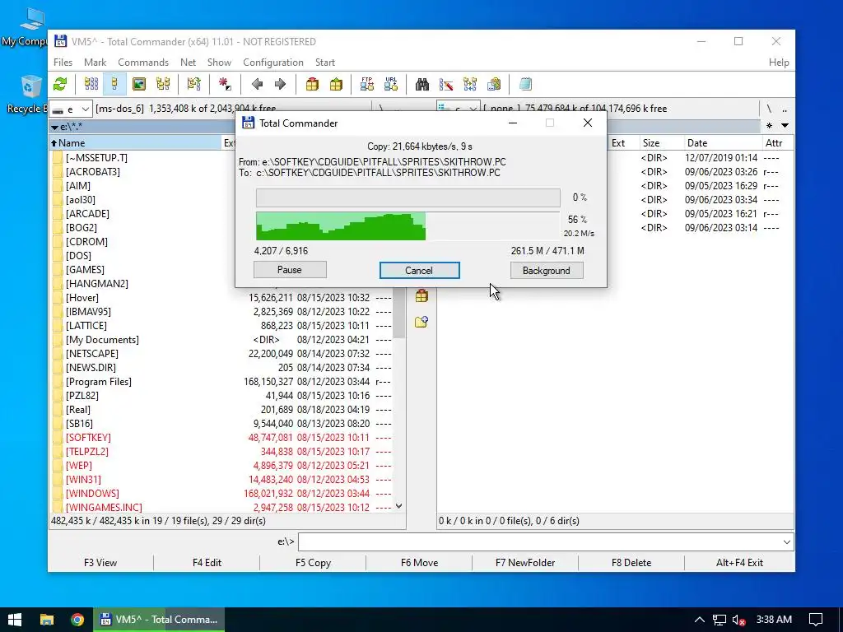Launch Chrome from the taskbar

click(x=77, y=620)
